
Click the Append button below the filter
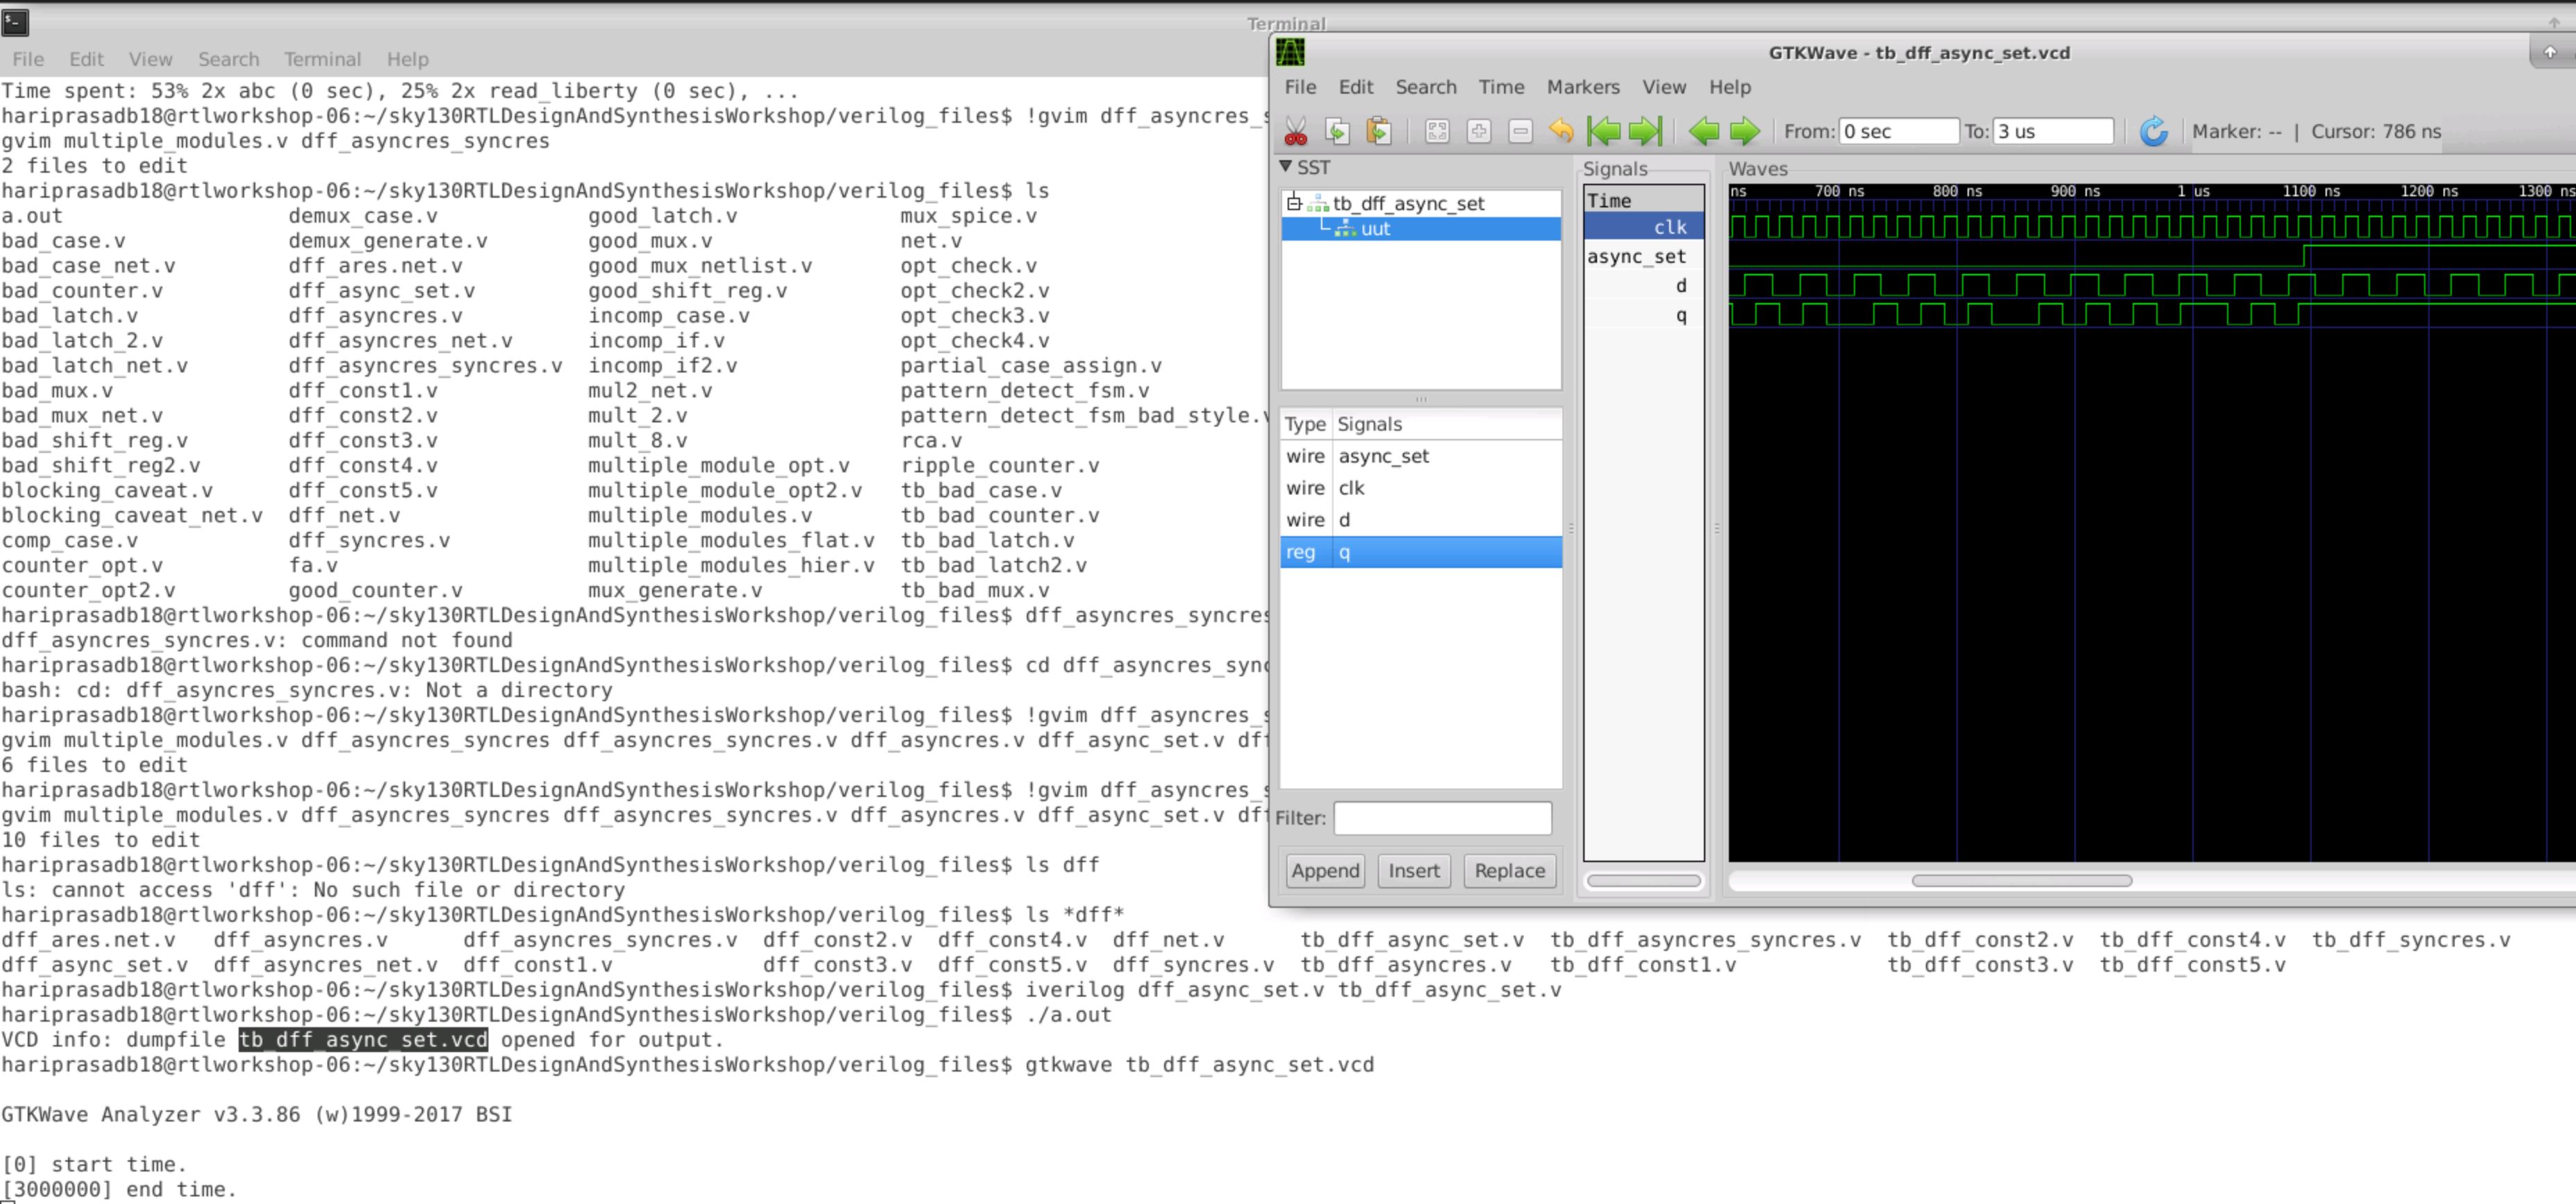(x=1324, y=870)
